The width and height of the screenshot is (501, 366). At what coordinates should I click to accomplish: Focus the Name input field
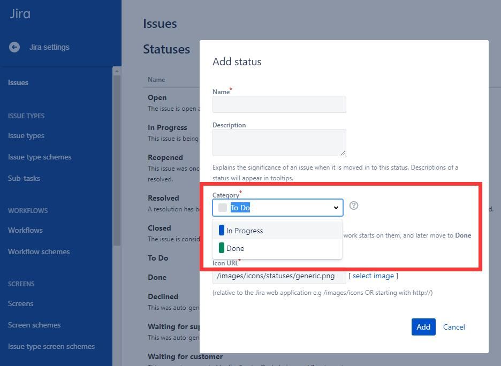[x=279, y=104]
